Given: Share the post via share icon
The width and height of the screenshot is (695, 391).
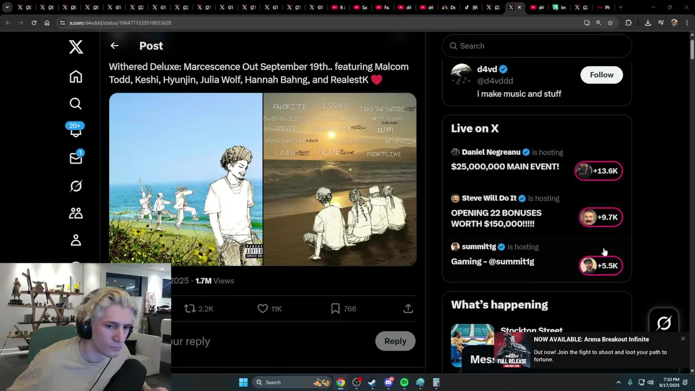Looking at the screenshot, I should pyautogui.click(x=408, y=308).
